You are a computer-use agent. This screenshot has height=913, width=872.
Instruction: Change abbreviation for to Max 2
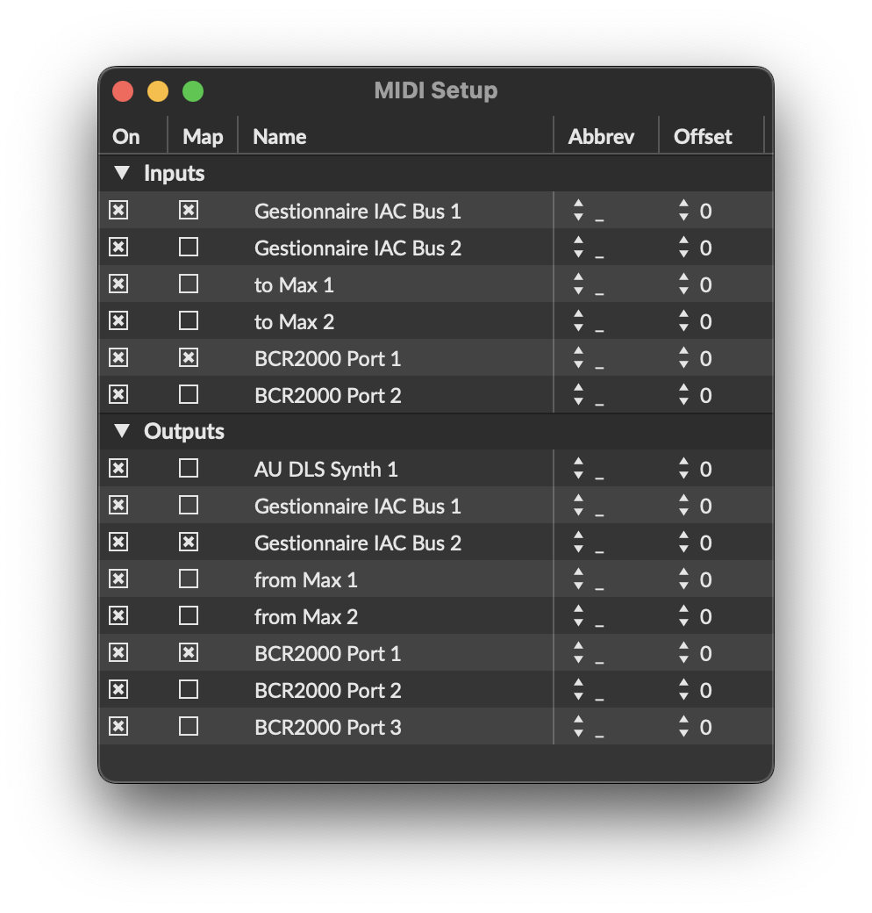coord(578,320)
